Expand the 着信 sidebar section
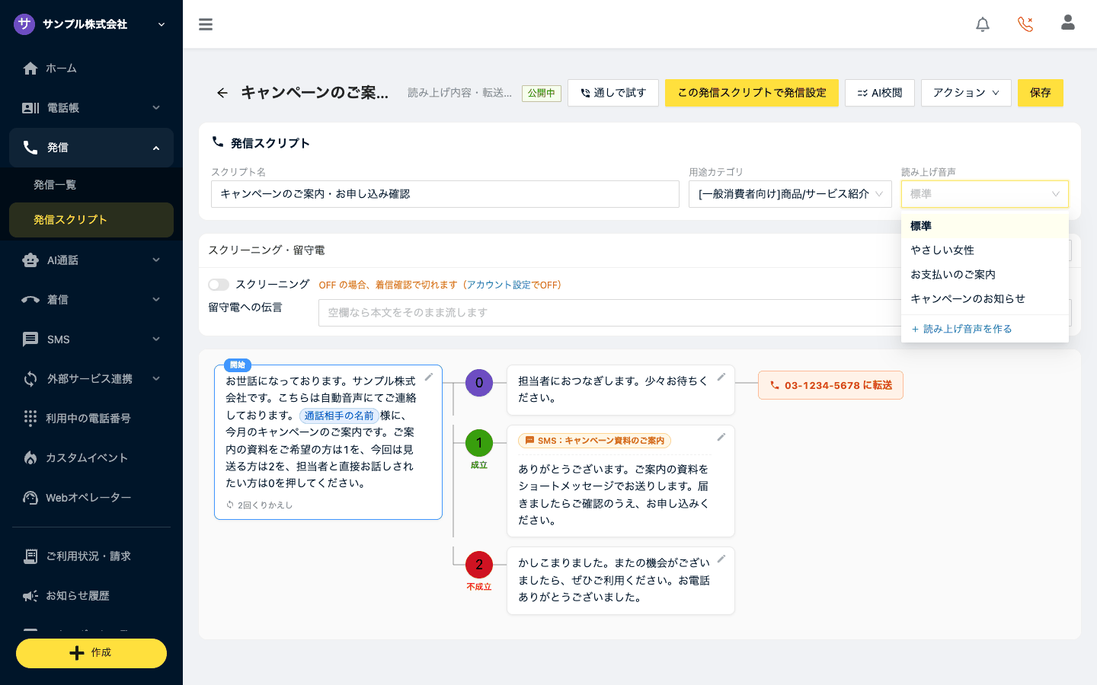 coord(91,300)
